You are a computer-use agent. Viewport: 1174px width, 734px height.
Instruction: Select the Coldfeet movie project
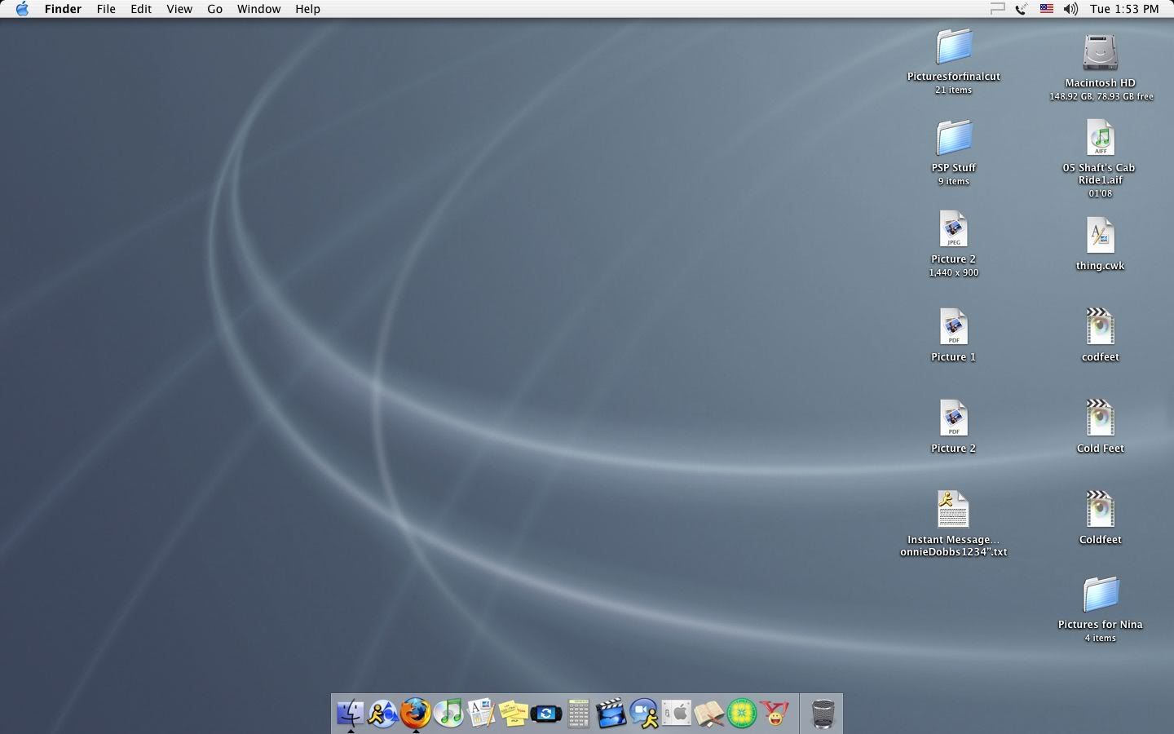point(1100,511)
